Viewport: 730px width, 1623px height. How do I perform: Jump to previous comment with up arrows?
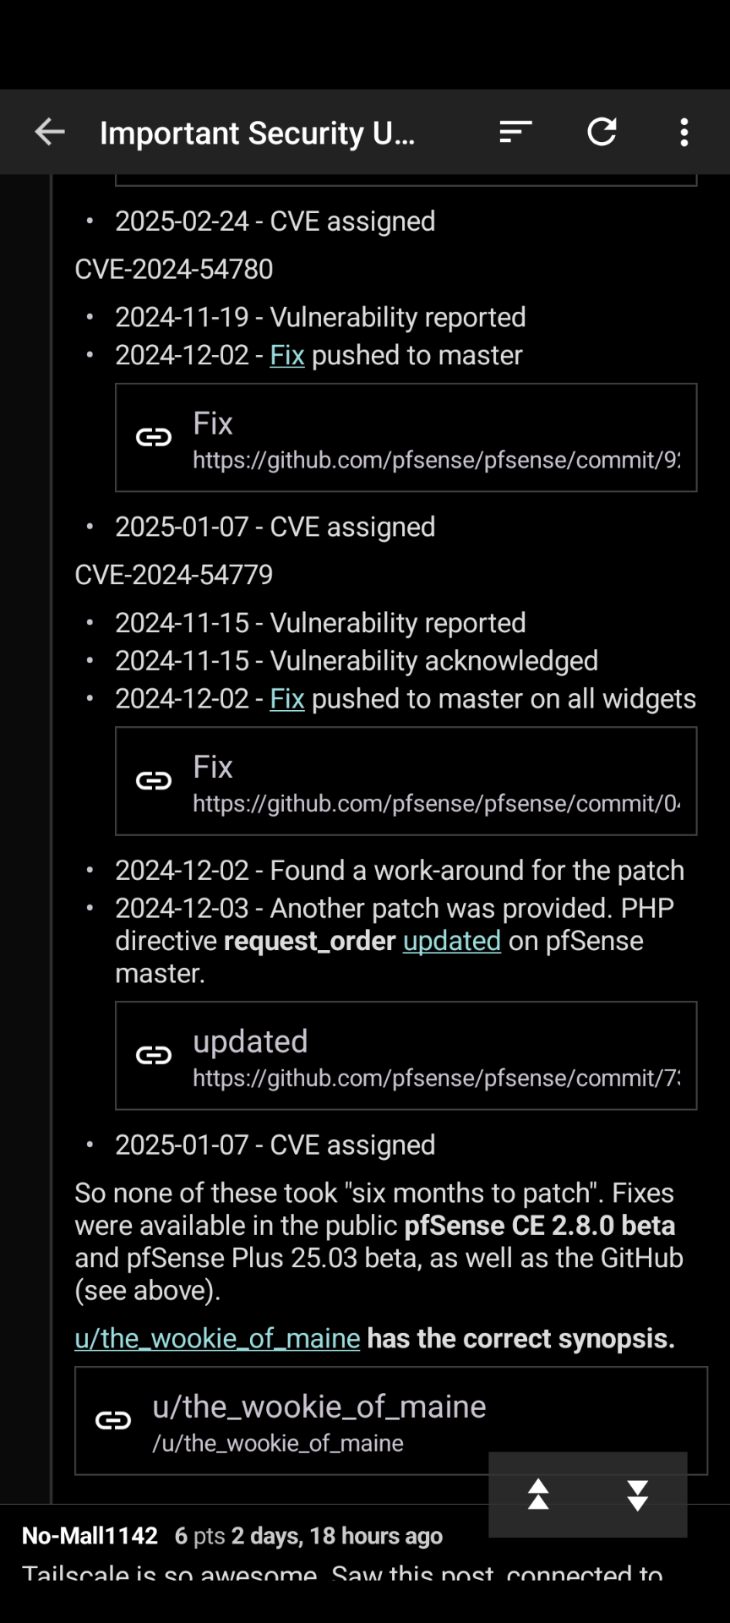[538, 1495]
